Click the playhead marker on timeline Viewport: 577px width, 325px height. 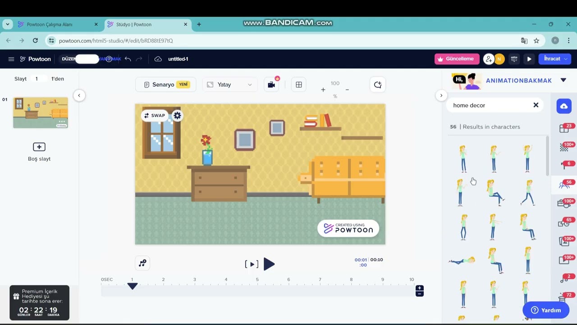point(132,286)
